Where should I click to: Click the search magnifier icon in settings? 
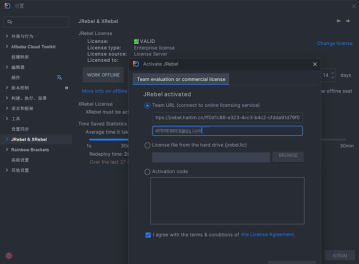pyautogui.click(x=10, y=22)
